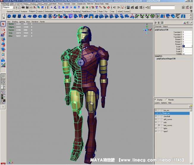Select the Paint Selection tool in toolbox
Screen dimensions: 194x165
coord(3,34)
